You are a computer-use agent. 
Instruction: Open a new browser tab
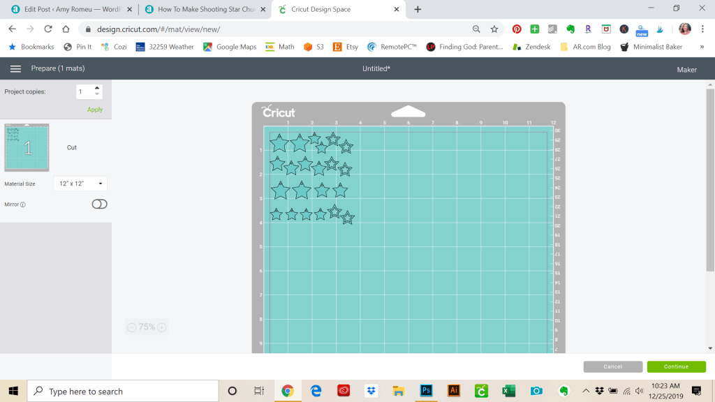418,9
